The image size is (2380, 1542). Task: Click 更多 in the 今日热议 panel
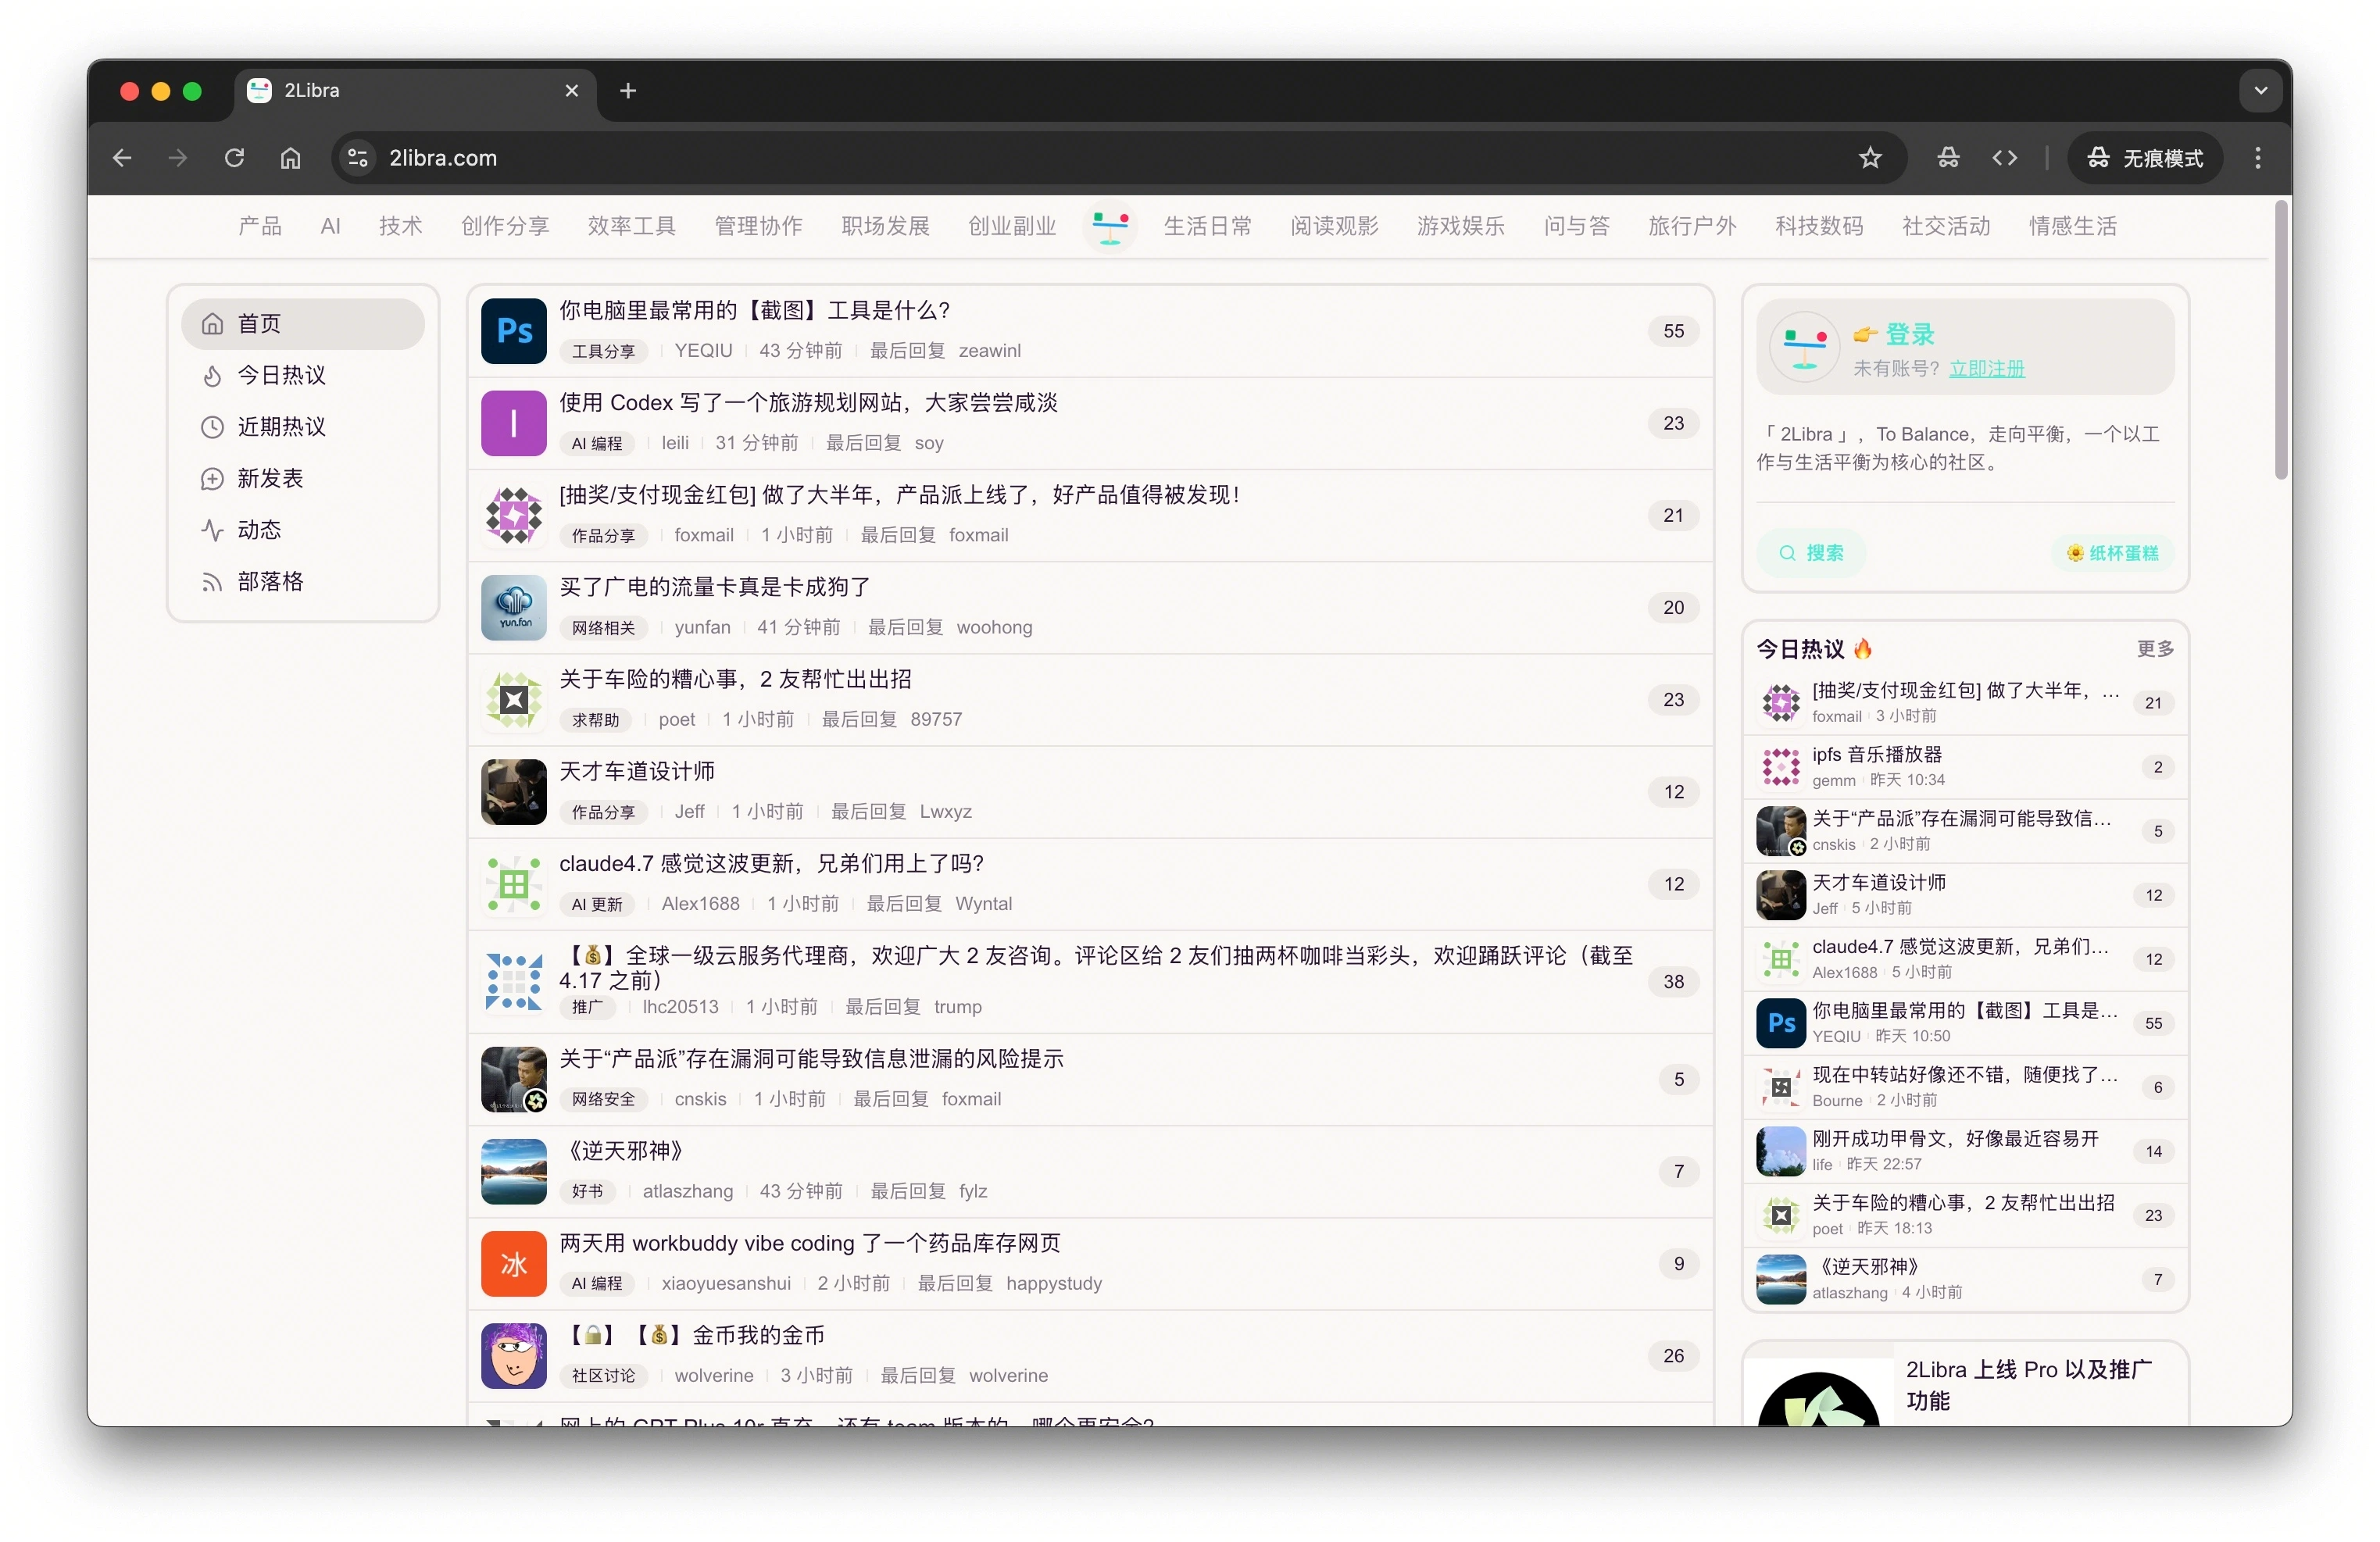(2154, 649)
